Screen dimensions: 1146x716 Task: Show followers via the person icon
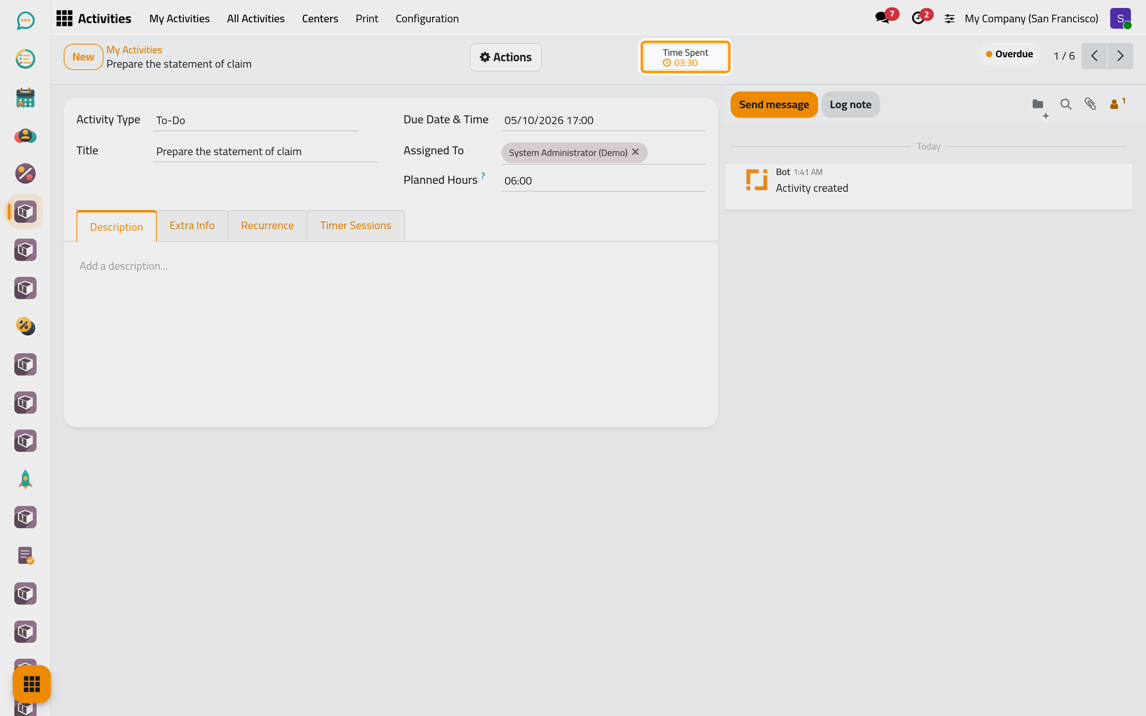[x=1117, y=104]
